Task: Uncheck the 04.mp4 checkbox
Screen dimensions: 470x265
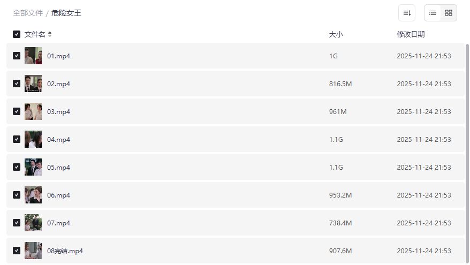Action: (17, 139)
